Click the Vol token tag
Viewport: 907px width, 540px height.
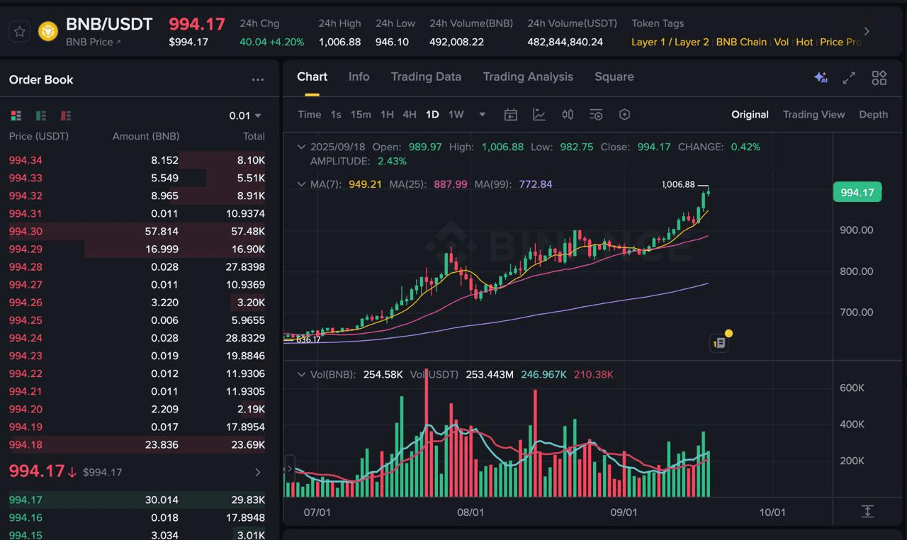point(781,43)
